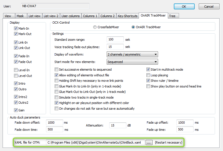Enable the Loop playing checkbox
The width and height of the screenshot is (223, 151).
pos(148,75)
